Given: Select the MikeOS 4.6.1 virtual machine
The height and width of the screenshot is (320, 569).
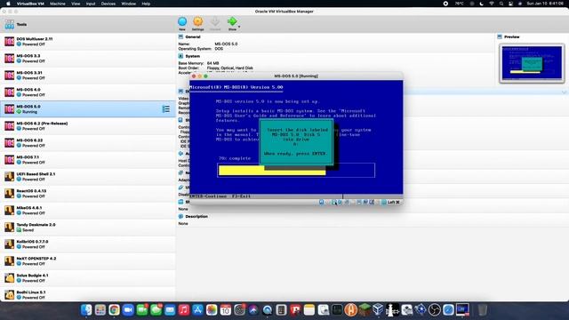Looking at the screenshot, I should (88, 210).
